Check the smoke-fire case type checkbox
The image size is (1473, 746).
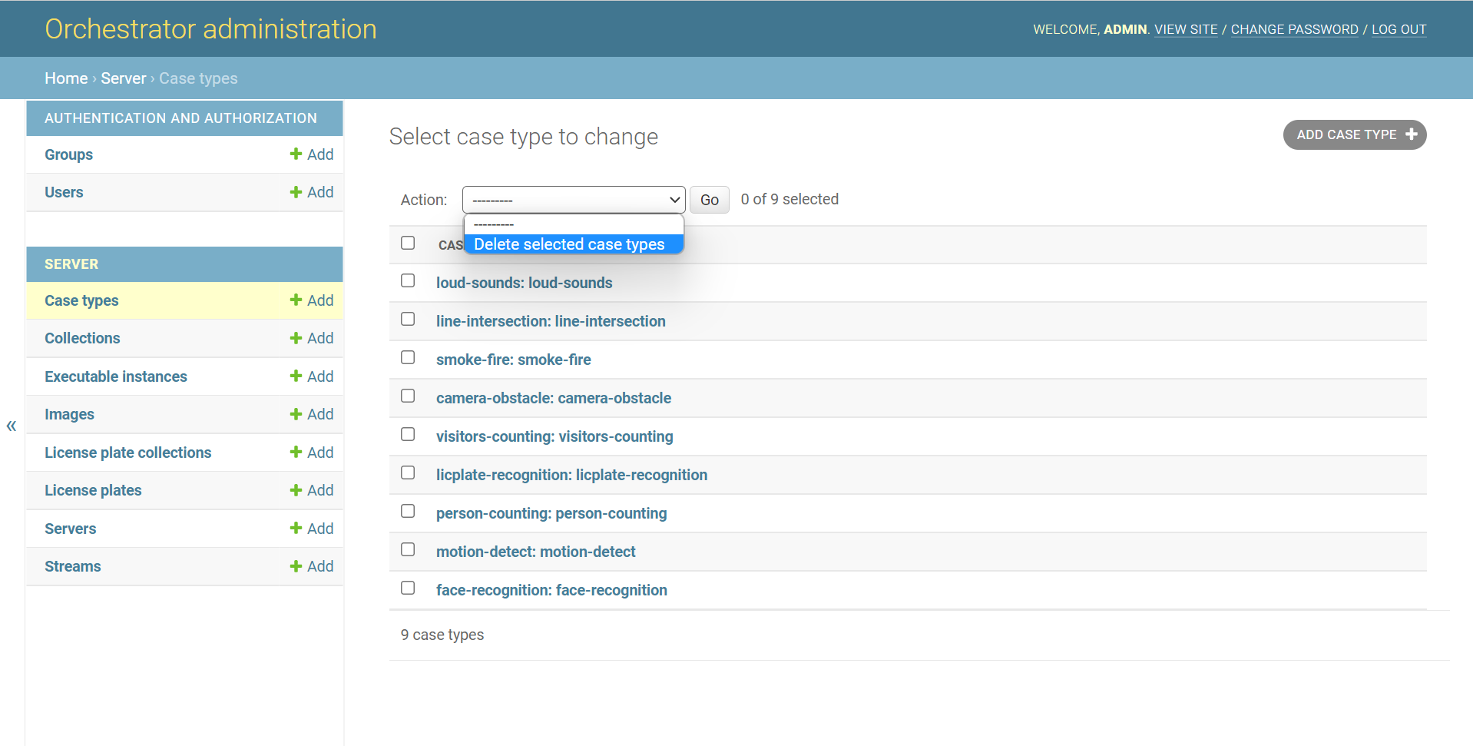(408, 358)
